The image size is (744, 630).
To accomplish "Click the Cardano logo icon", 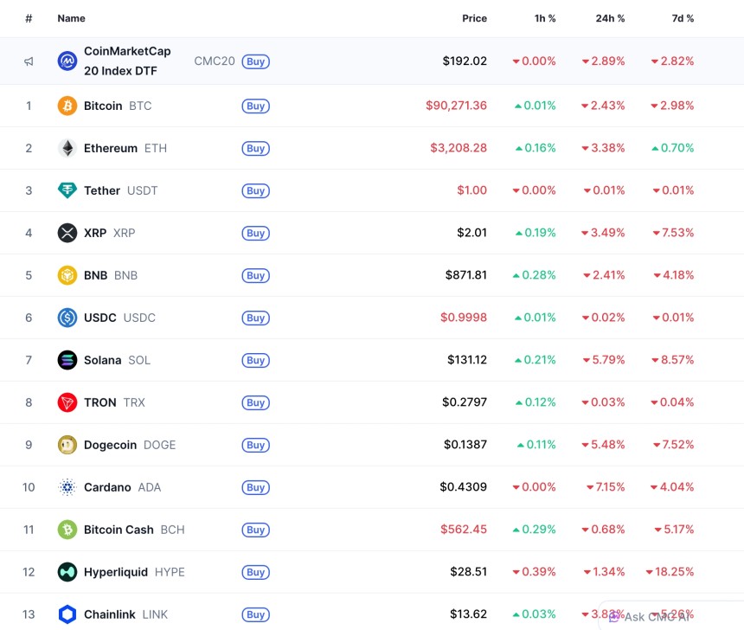I will [67, 487].
